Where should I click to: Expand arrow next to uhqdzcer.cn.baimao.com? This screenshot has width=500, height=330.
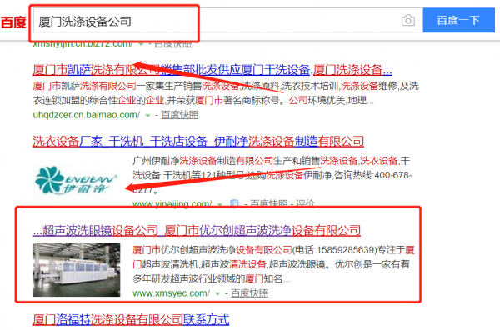[147, 116]
